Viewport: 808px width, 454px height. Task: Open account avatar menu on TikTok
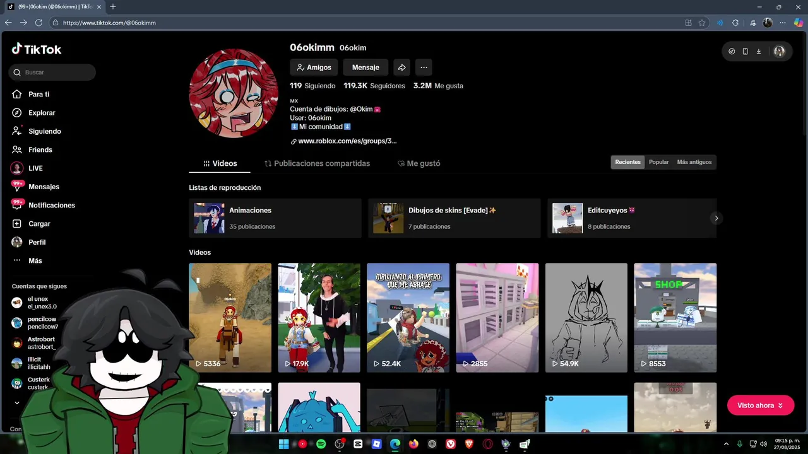(x=779, y=52)
